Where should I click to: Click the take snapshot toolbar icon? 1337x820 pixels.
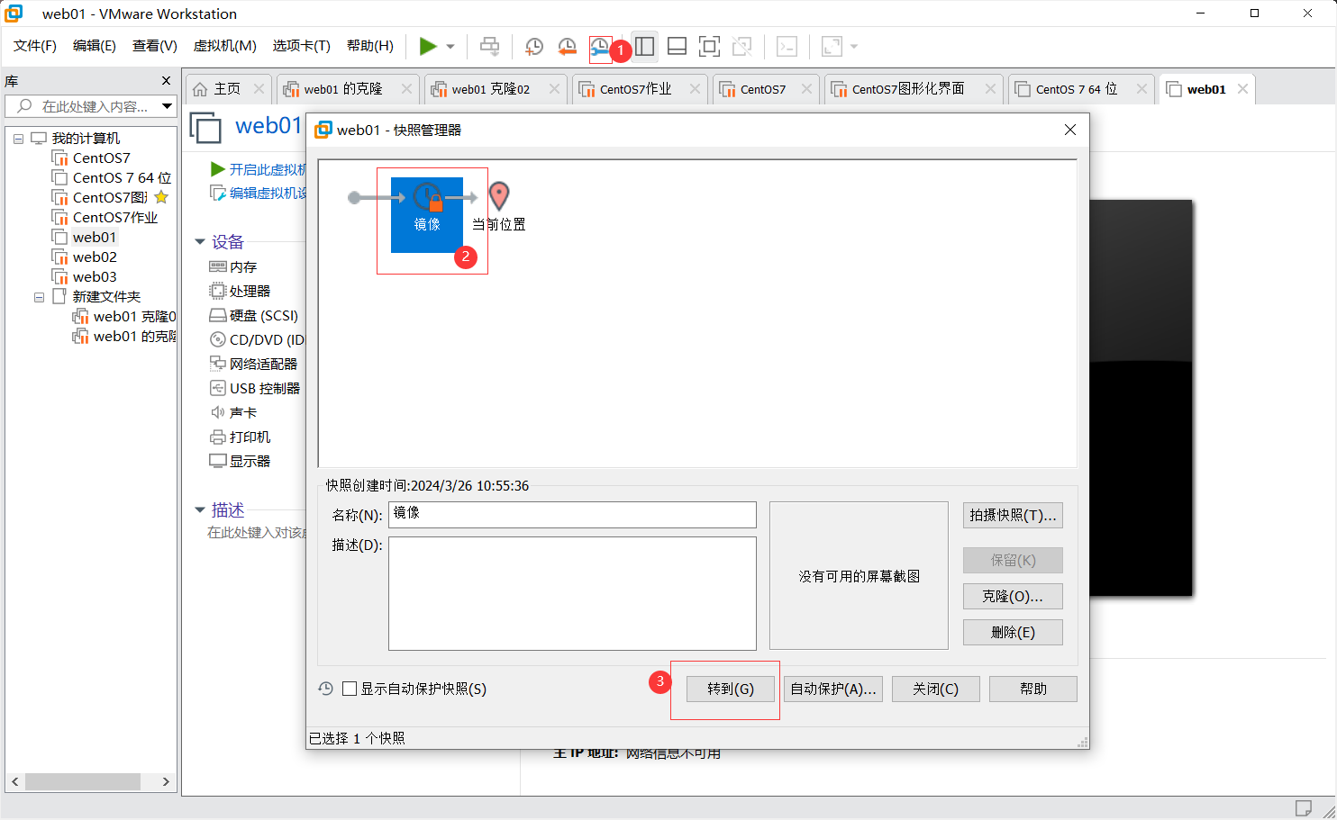tap(534, 46)
